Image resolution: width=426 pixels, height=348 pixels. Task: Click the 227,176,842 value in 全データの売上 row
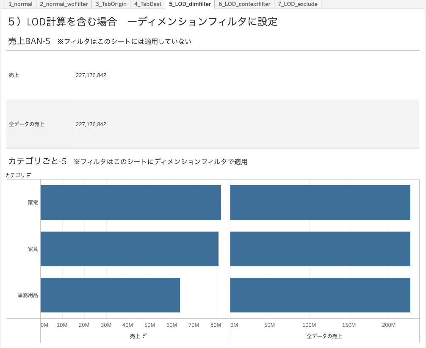tap(91, 124)
